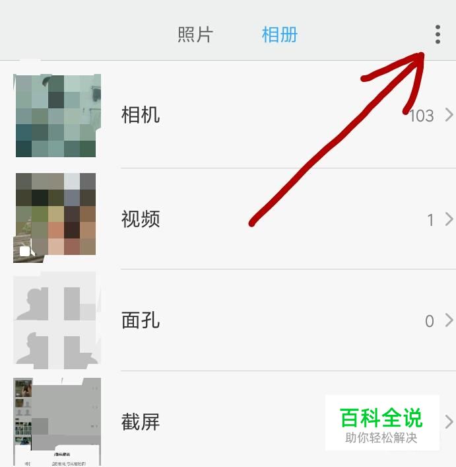Open the 面孔 faces placeholder thumbnail

57,320
